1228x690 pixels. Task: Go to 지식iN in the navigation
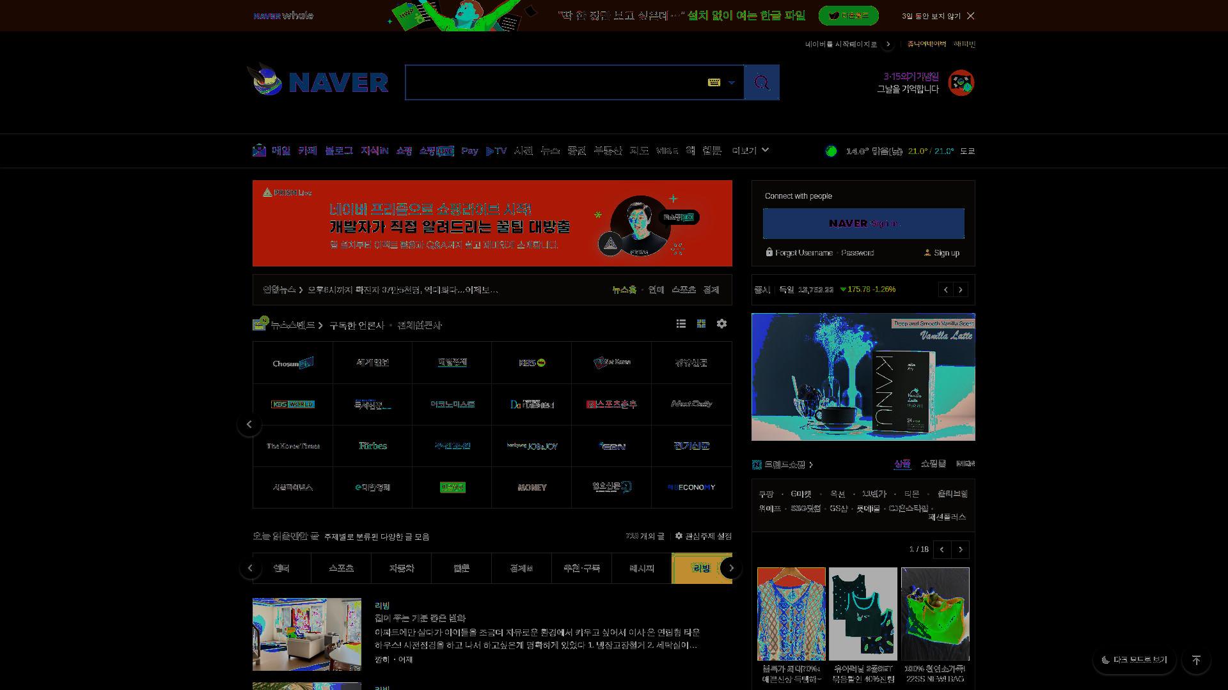pyautogui.click(x=374, y=151)
